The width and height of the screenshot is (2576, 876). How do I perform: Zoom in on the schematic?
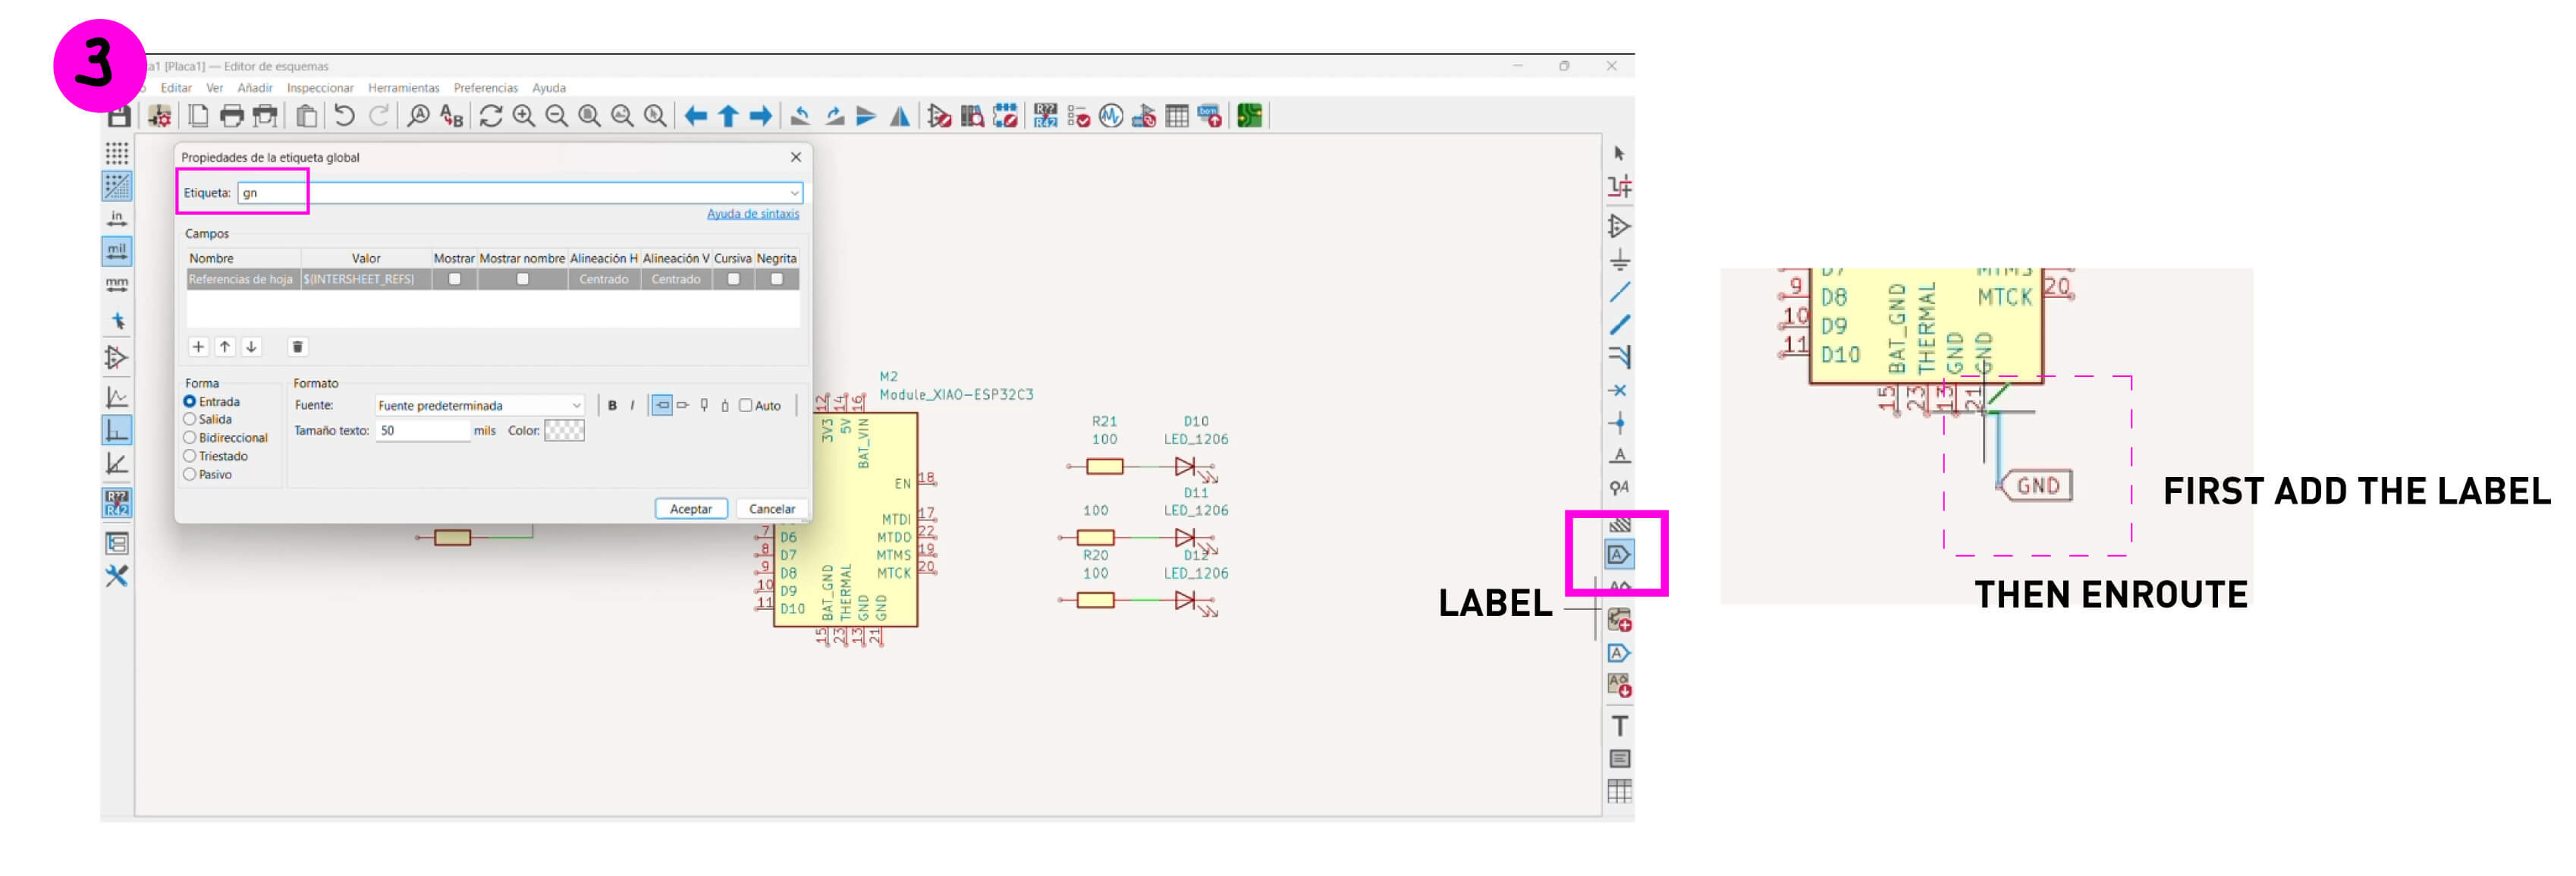click(x=523, y=116)
